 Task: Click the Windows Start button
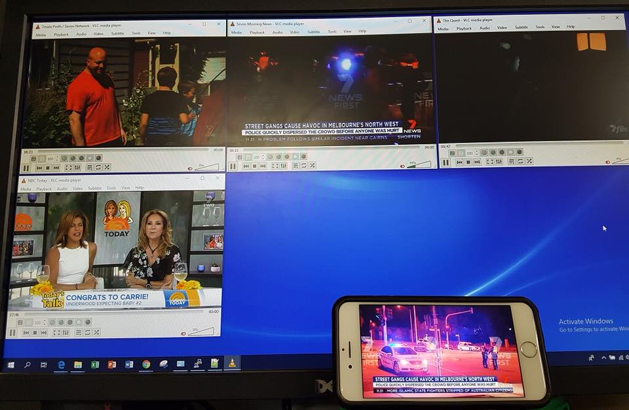click(x=10, y=364)
